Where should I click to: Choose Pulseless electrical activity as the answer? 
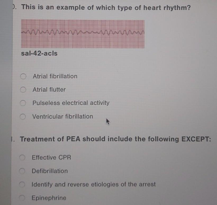point(23,103)
